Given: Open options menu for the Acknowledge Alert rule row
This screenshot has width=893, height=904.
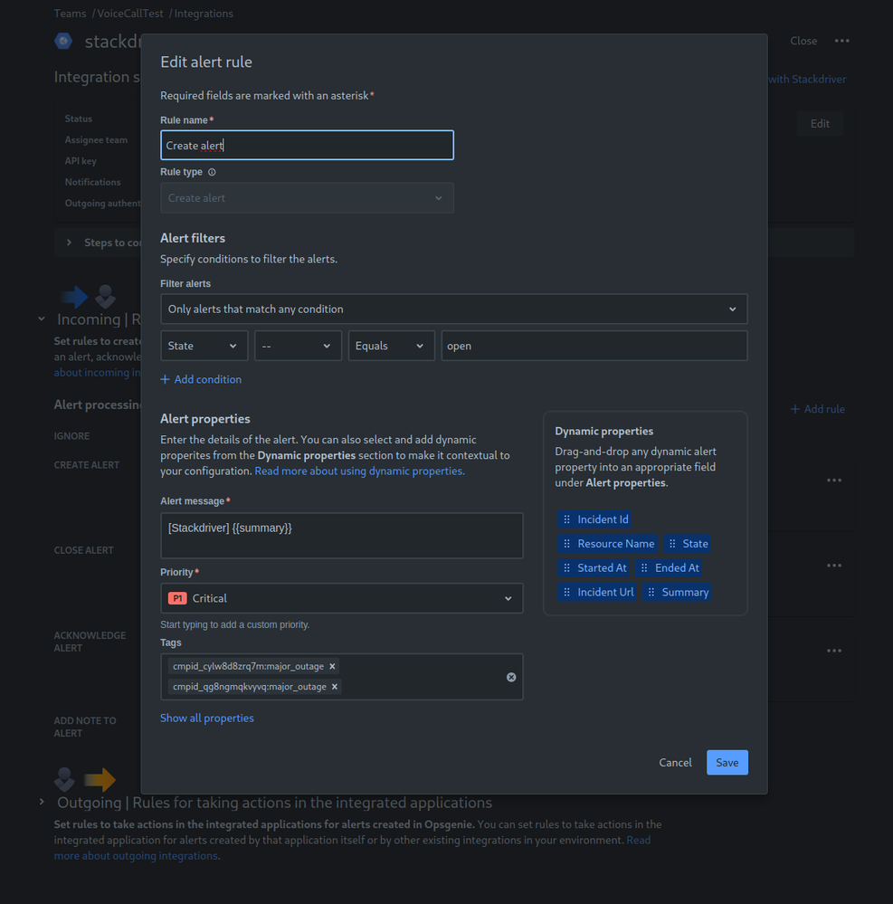Looking at the screenshot, I should pyautogui.click(x=834, y=651).
